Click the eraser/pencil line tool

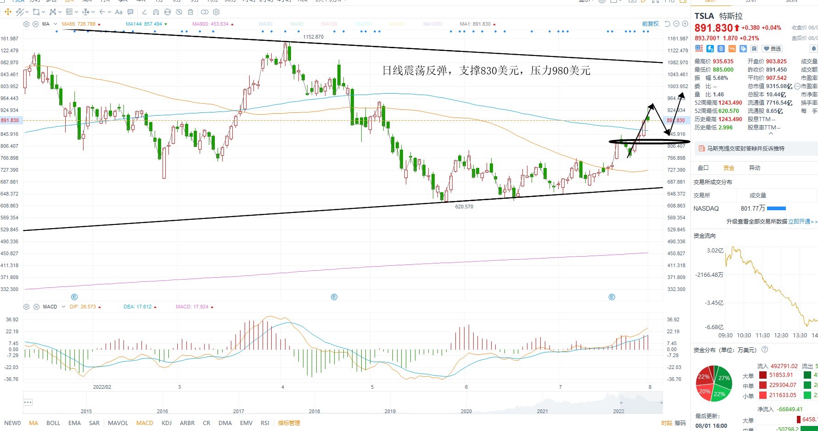coord(144,12)
